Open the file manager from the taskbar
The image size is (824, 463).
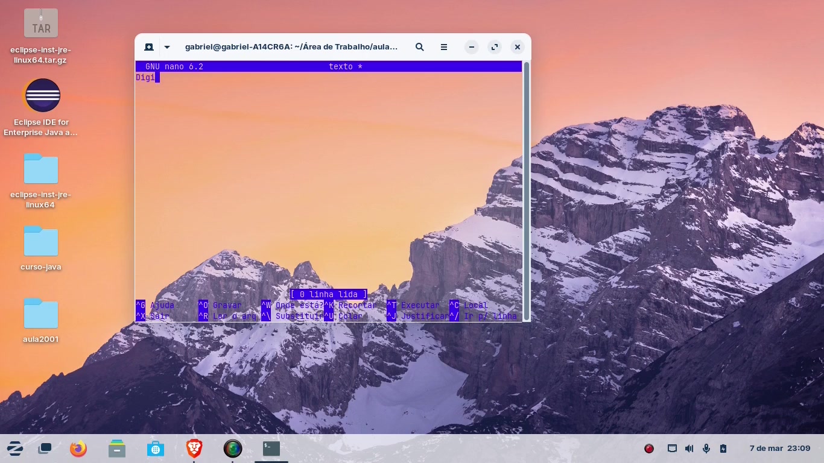116,449
